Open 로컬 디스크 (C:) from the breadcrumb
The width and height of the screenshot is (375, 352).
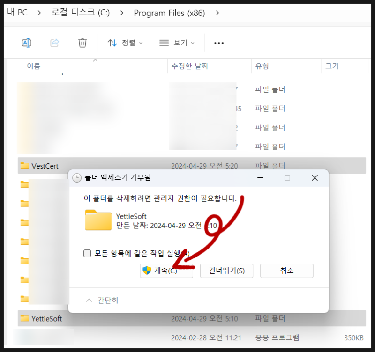click(80, 13)
